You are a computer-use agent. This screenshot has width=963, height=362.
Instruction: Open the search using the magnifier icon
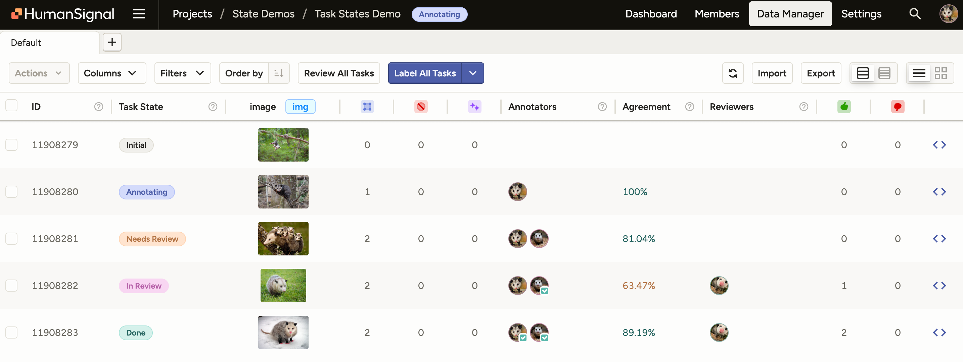pyautogui.click(x=915, y=14)
